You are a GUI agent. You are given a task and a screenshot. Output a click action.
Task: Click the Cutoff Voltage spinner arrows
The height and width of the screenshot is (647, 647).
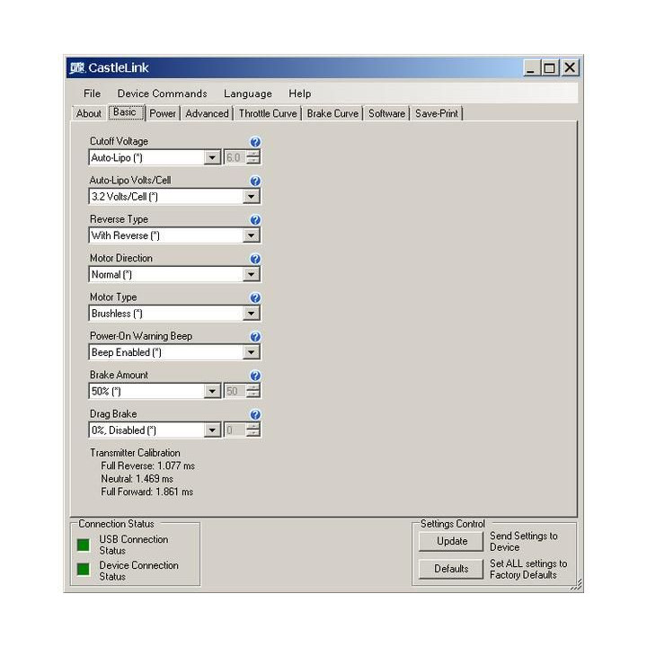coord(253,157)
